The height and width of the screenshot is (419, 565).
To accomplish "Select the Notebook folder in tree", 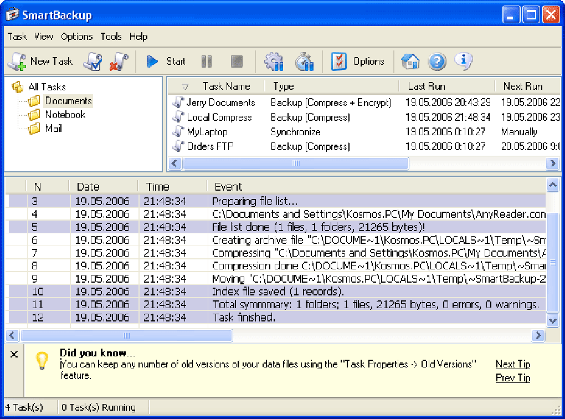I will [x=65, y=115].
